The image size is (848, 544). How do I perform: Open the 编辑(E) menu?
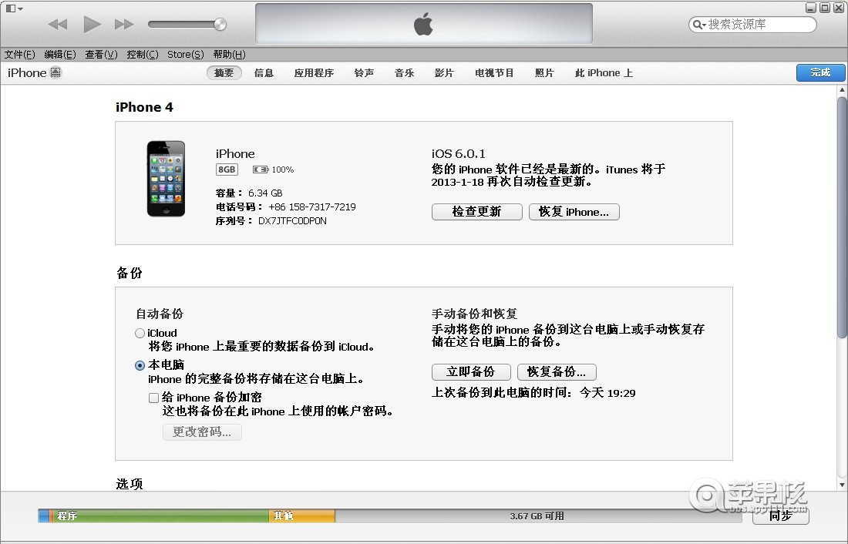[60, 55]
